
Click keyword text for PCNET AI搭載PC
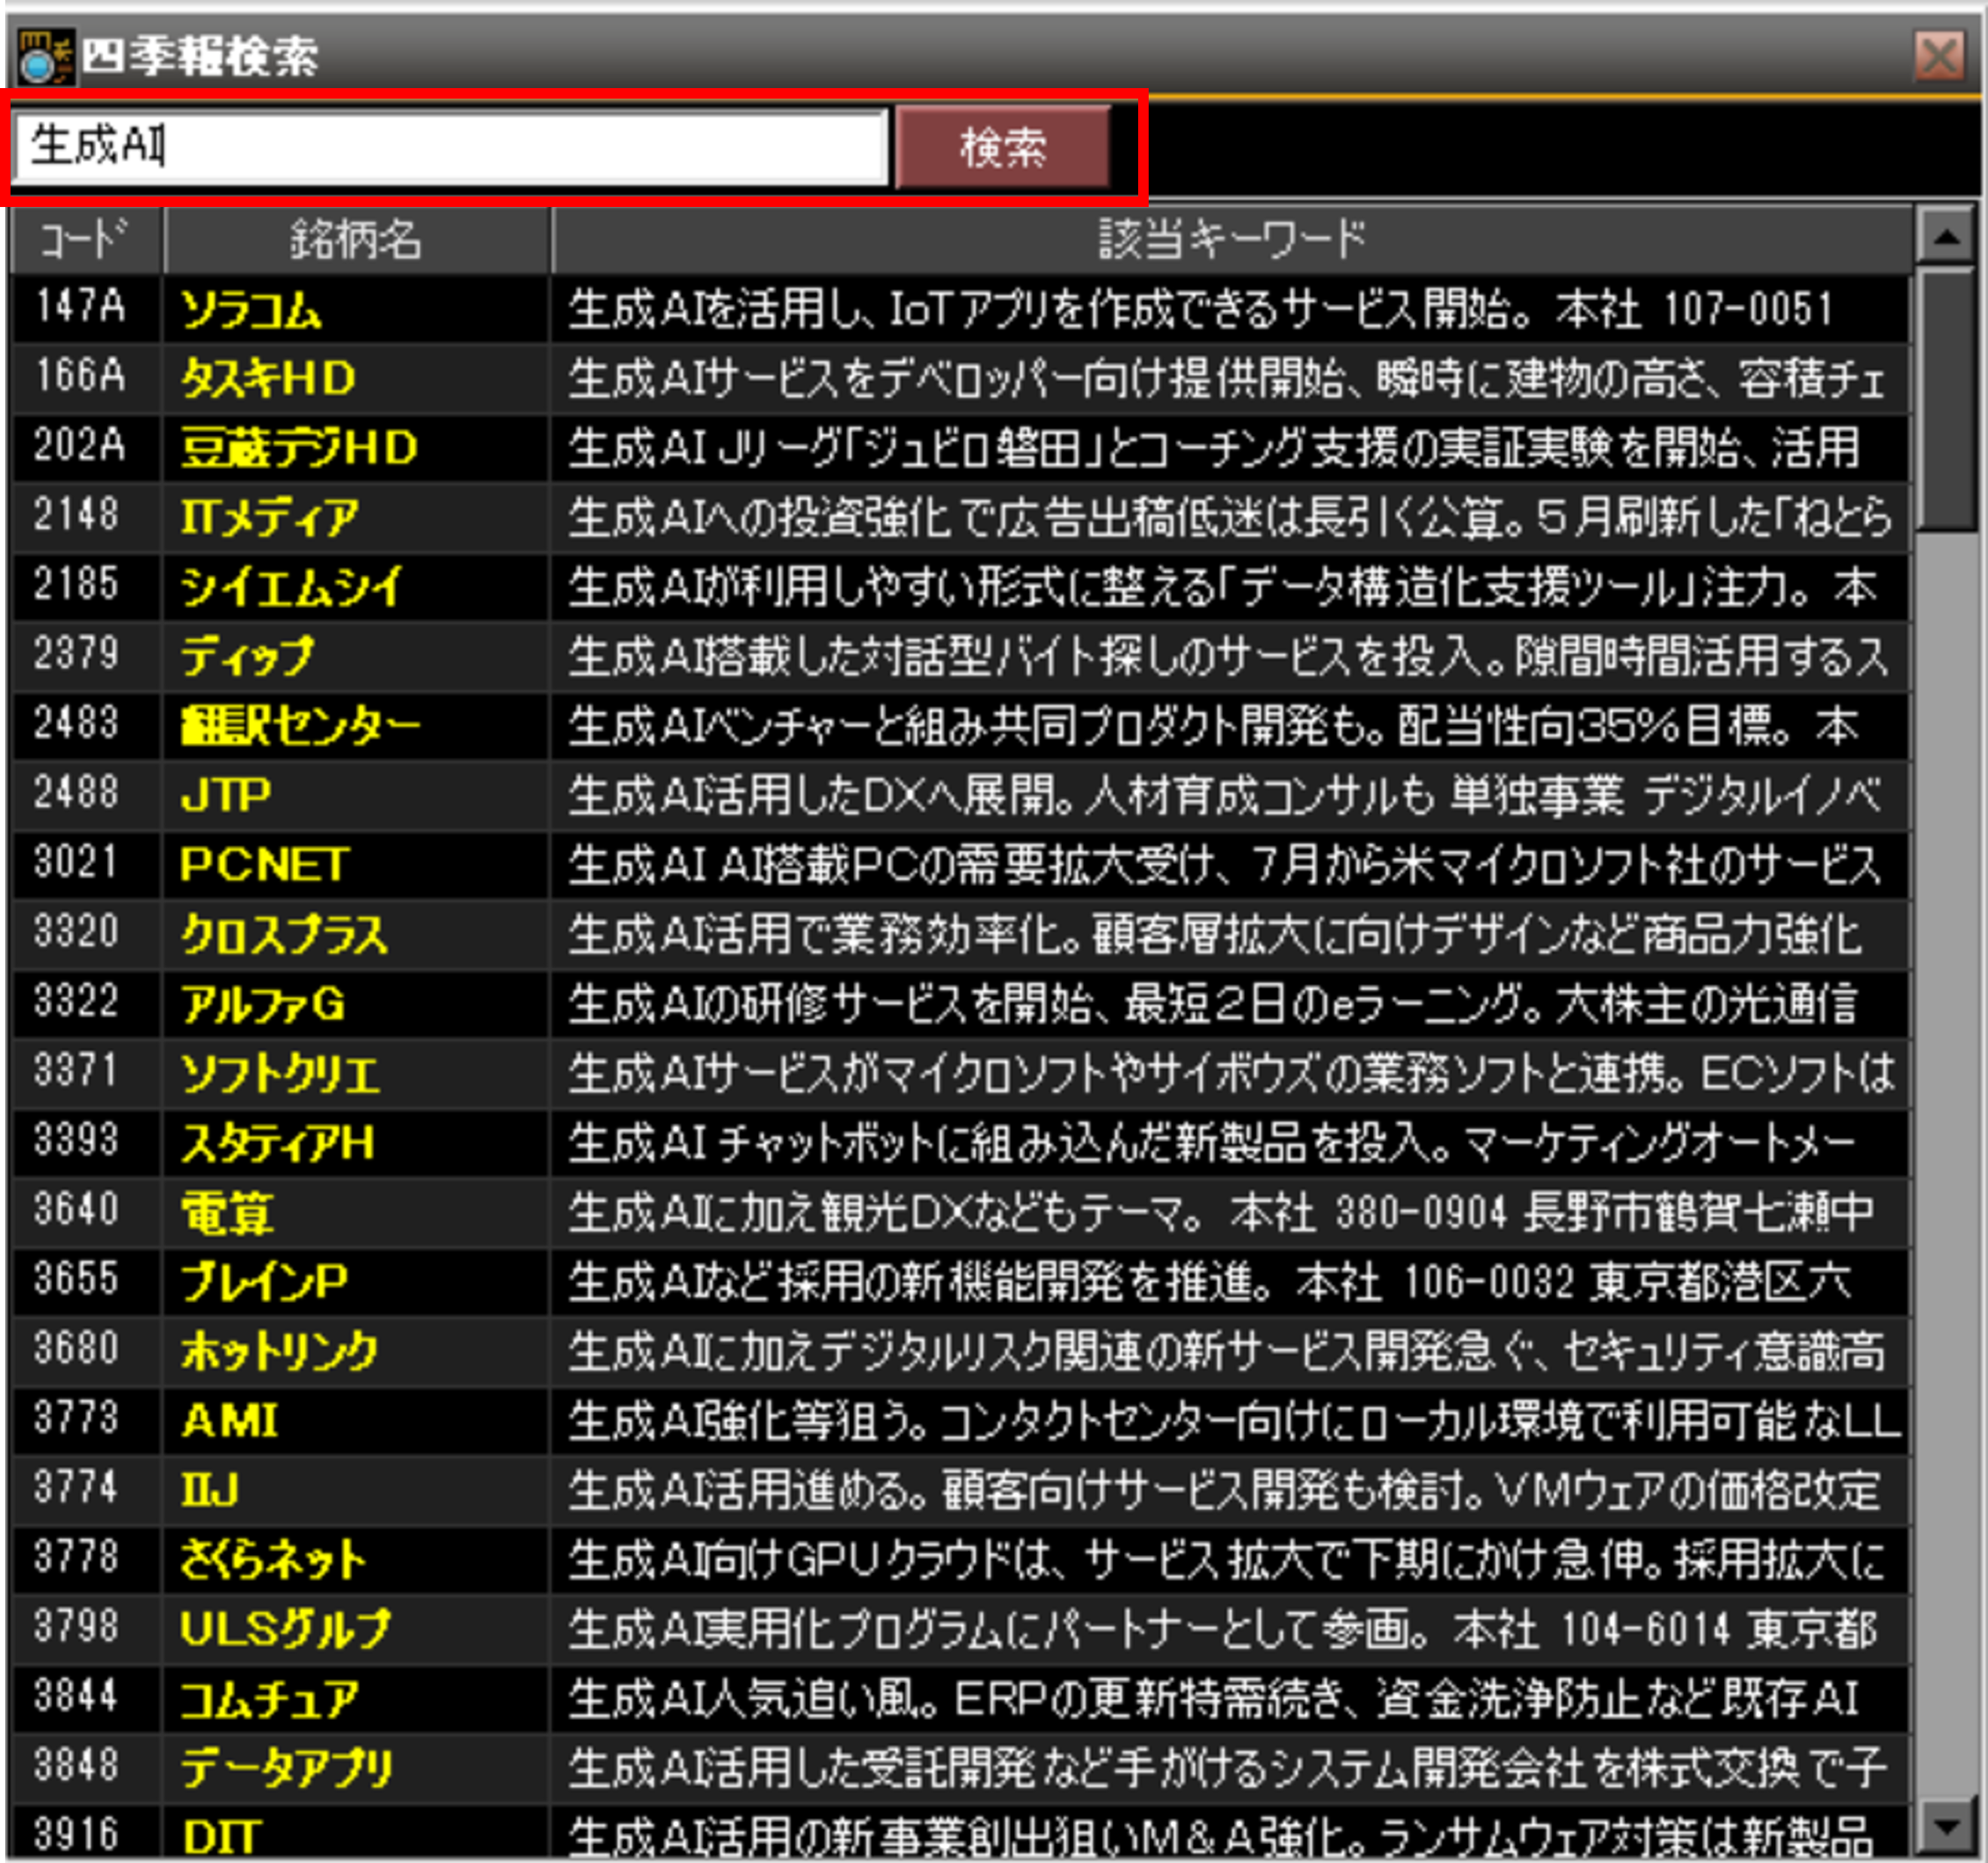click(x=1225, y=865)
